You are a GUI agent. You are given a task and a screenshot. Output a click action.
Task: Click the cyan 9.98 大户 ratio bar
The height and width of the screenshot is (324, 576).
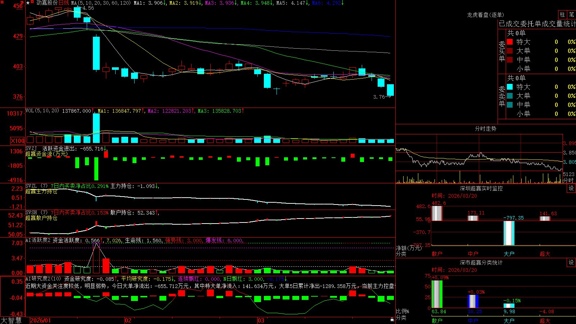click(x=509, y=306)
